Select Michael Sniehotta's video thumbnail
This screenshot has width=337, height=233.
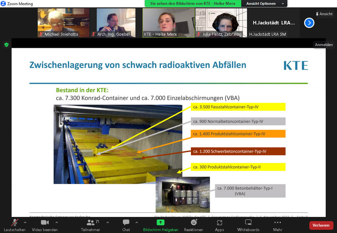point(64,22)
